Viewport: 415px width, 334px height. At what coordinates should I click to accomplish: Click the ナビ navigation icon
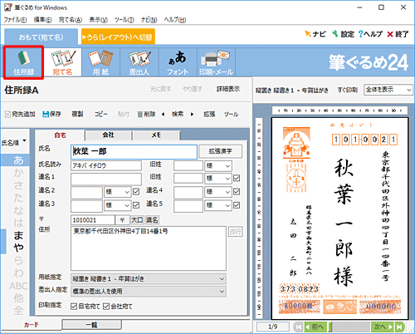pos(315,34)
